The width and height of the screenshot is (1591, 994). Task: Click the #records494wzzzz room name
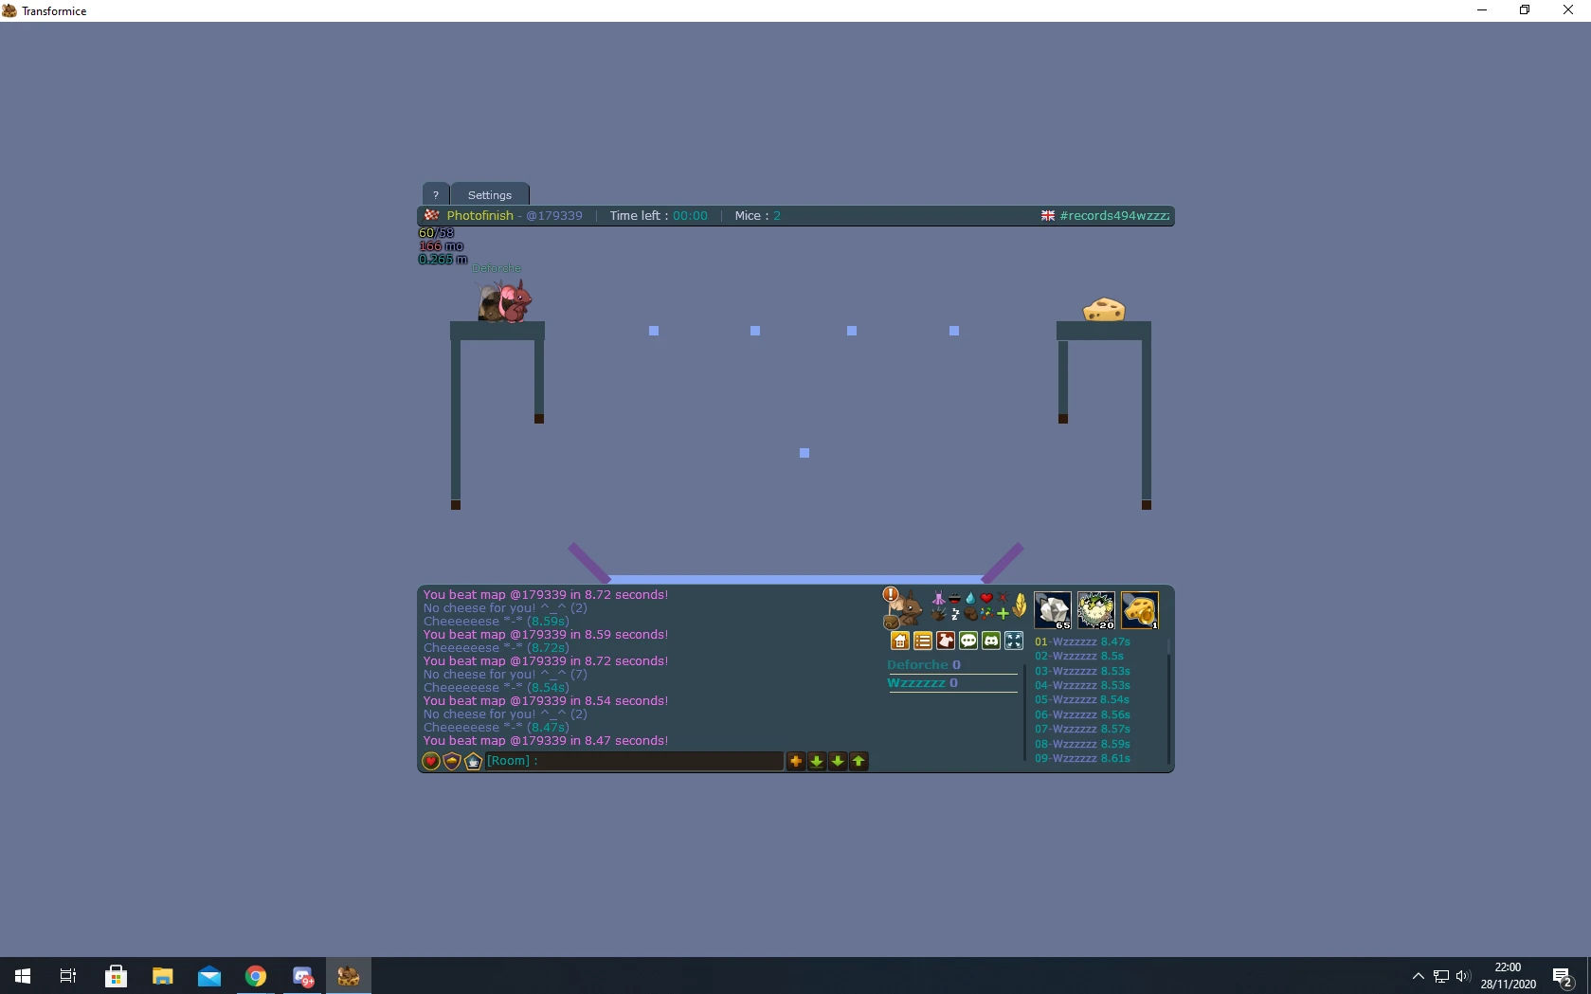point(1114,216)
